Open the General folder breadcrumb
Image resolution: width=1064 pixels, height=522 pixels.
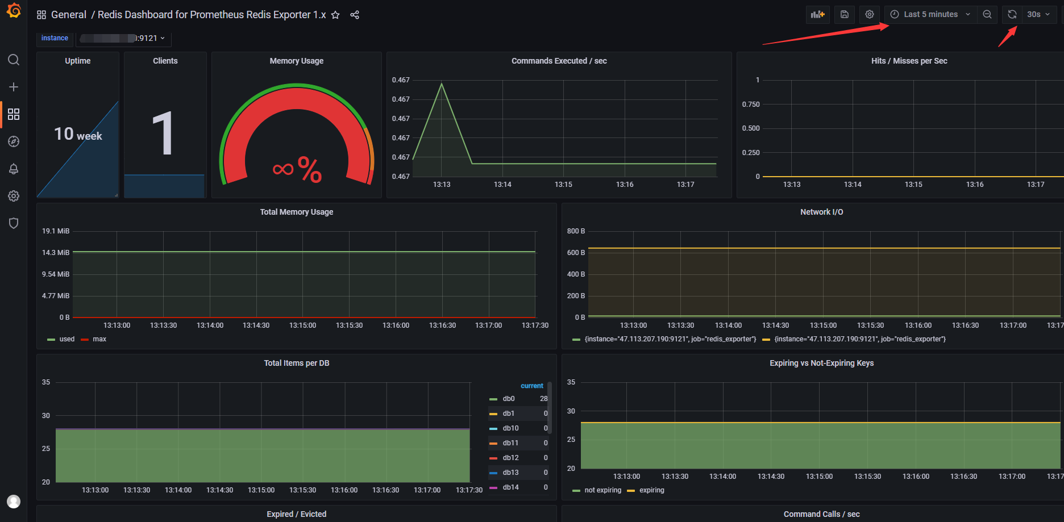point(69,15)
